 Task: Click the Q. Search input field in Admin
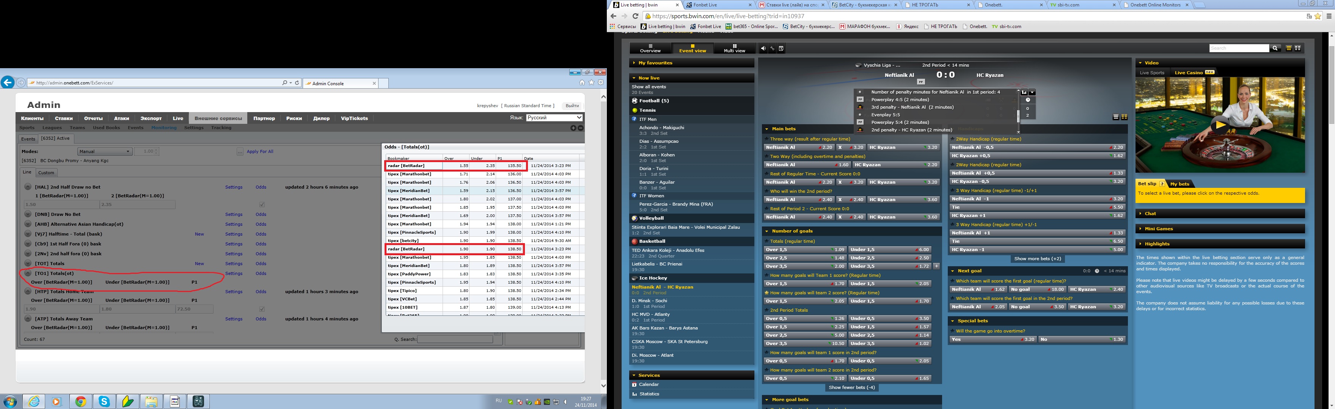(x=454, y=339)
